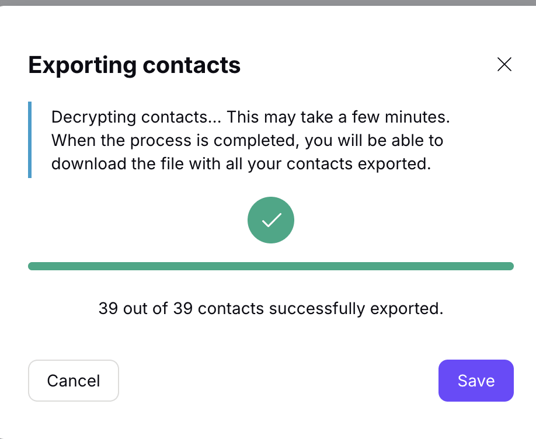The width and height of the screenshot is (536, 439).
Task: Close the Exporting contacts dialog
Action: 504,64
